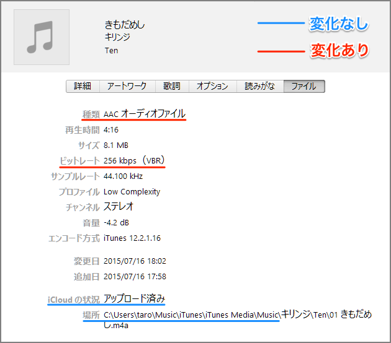The width and height of the screenshot is (391, 343).
Task: Click the アップロード済み iCloud status value
Action: tap(135, 298)
